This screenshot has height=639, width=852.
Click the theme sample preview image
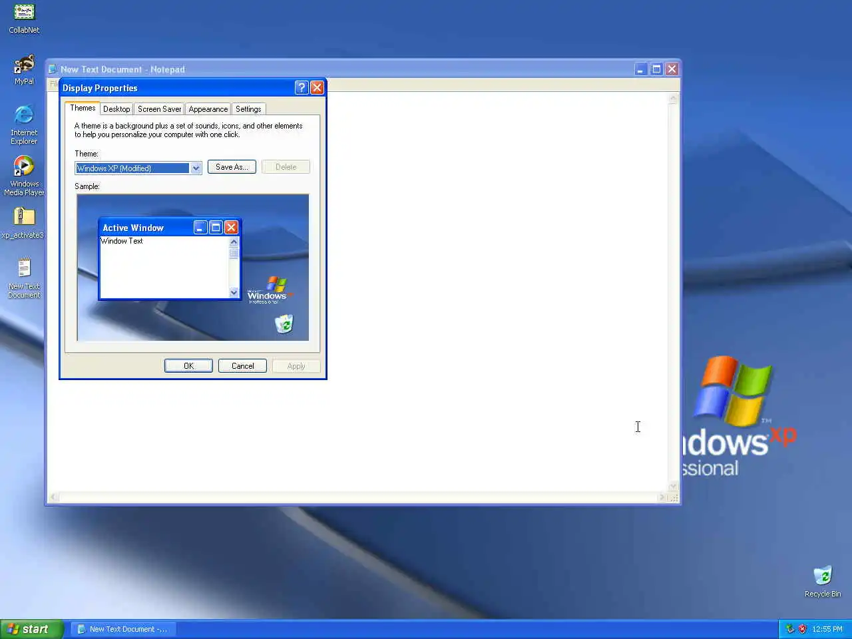coord(193,268)
